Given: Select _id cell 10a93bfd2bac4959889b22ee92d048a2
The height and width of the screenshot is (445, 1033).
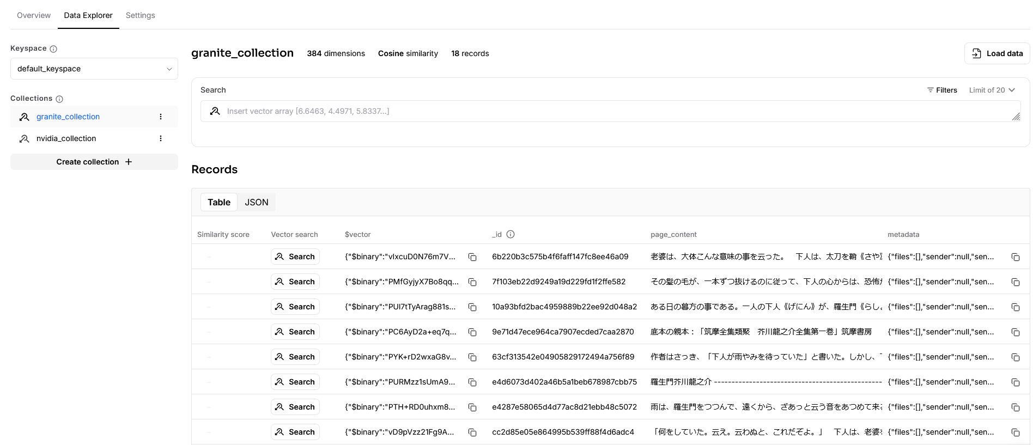Looking at the screenshot, I should pyautogui.click(x=564, y=307).
